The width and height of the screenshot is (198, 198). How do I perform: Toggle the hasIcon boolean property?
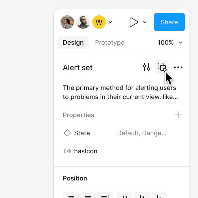pos(67,151)
